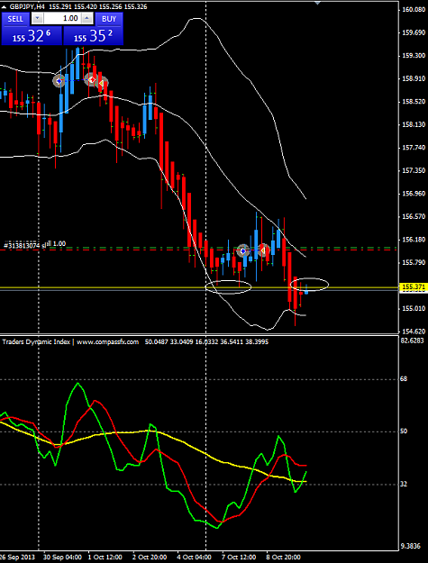Click the 159.300 price axis label

pos(414,56)
